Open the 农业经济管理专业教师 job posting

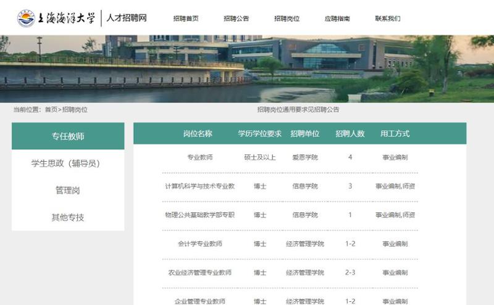coord(199,272)
